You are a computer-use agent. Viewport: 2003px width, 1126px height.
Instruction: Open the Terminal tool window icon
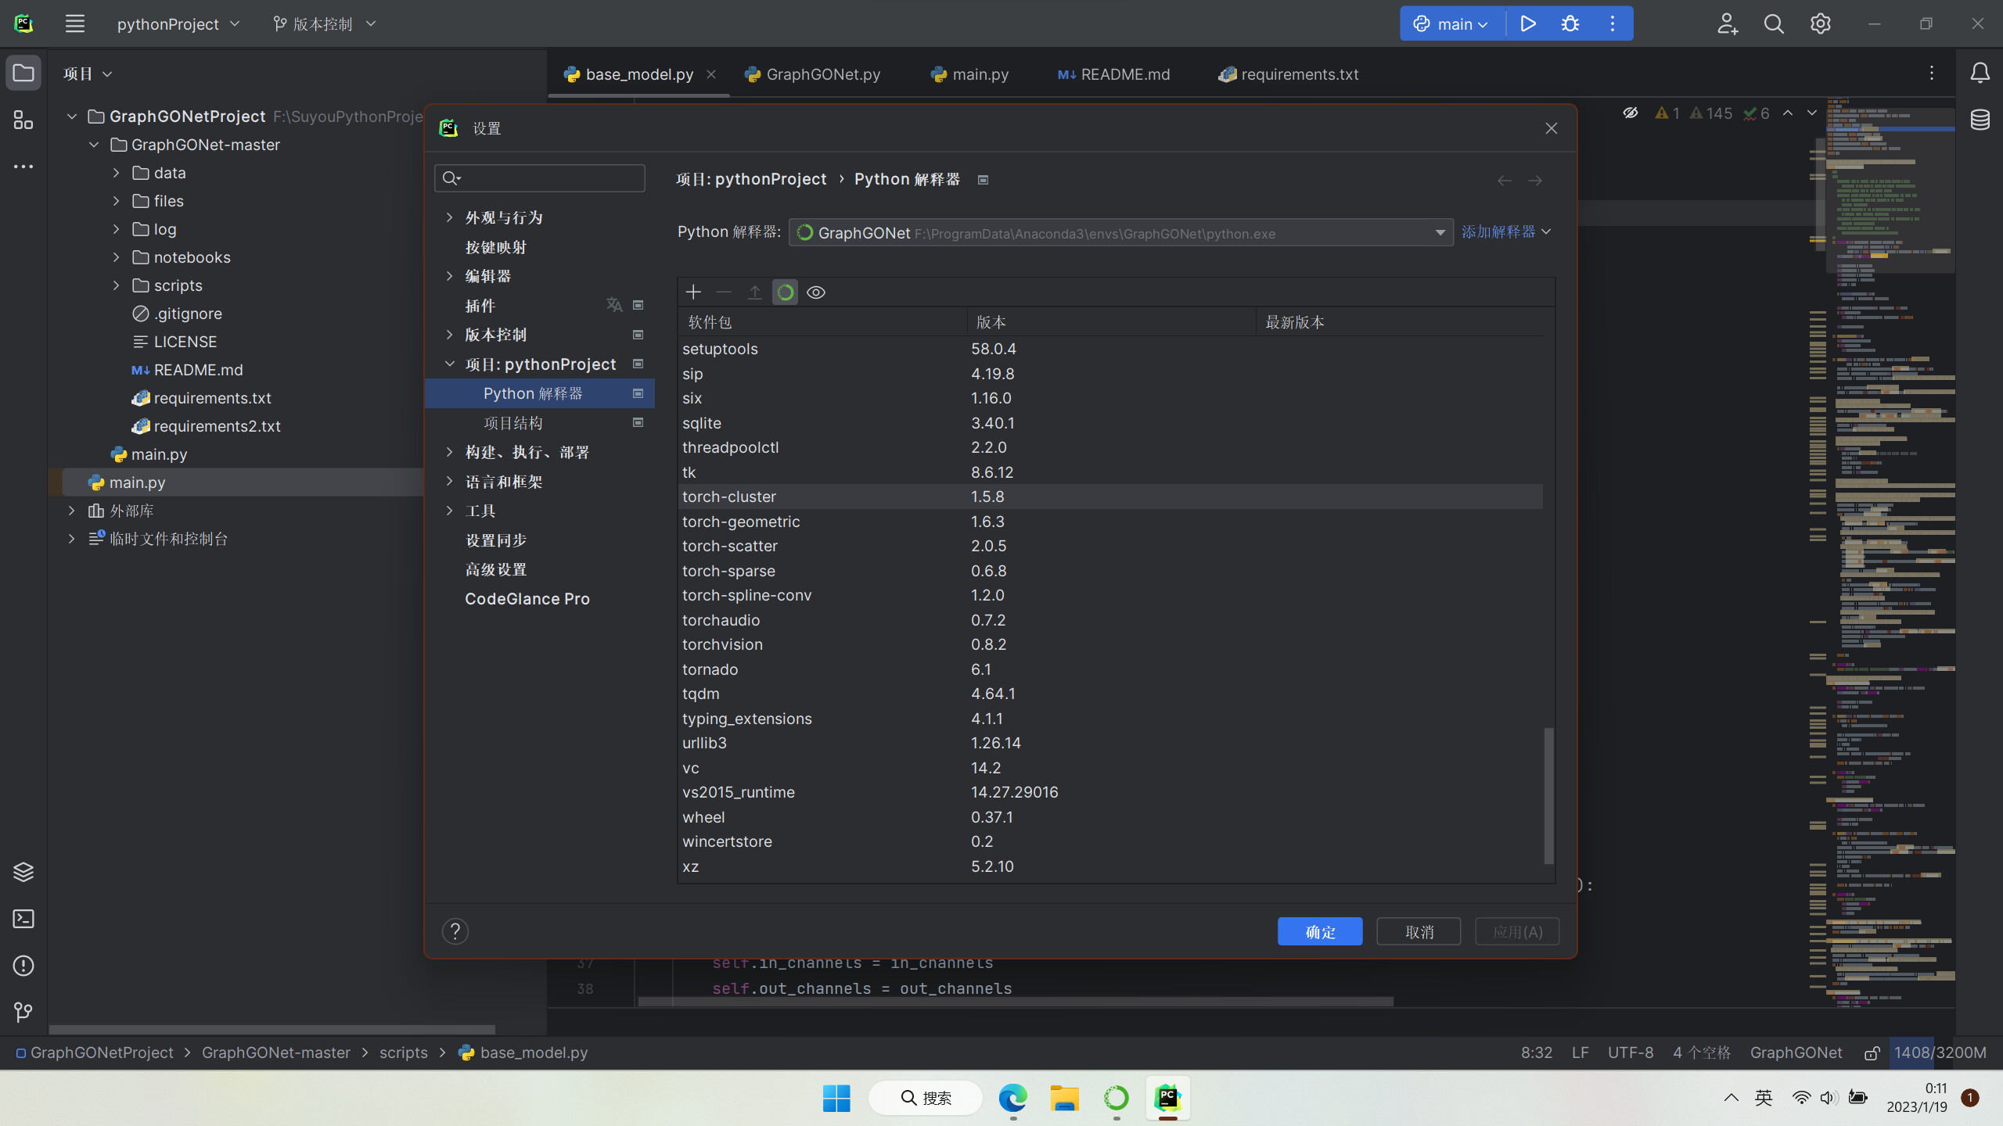(x=23, y=919)
